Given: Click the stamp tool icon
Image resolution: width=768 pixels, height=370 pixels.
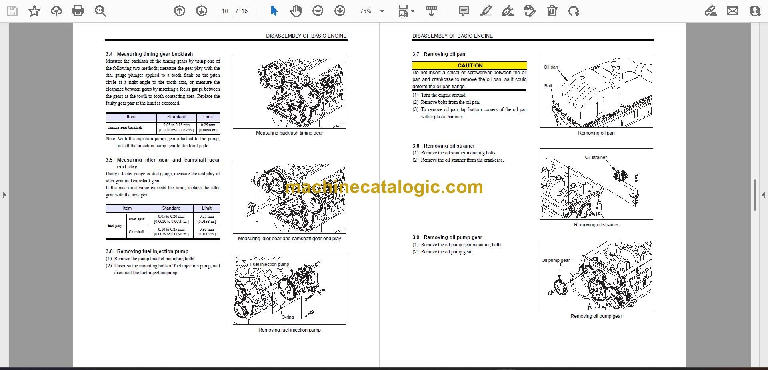Looking at the screenshot, I should tap(530, 11).
